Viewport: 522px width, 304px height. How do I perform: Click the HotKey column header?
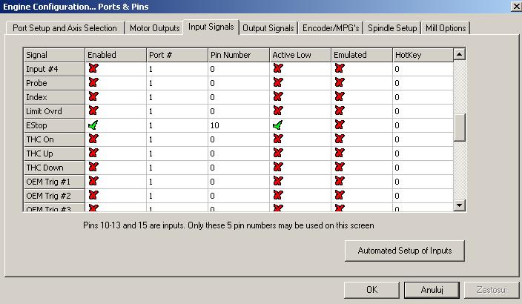pos(423,55)
